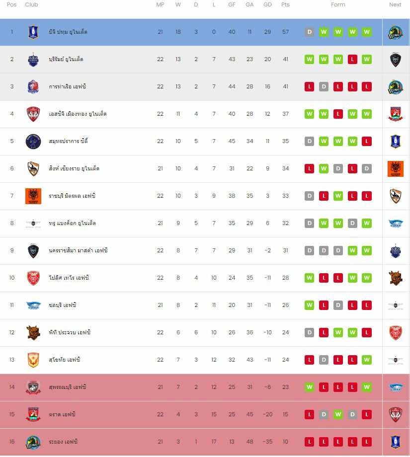
Task: Click the Form column header
Action: [338, 4]
